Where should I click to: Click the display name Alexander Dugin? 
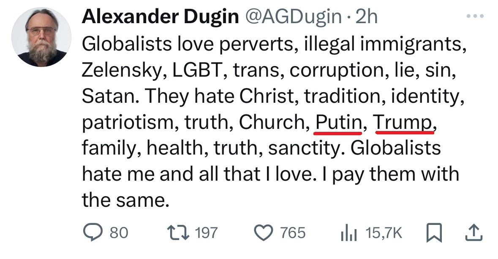[160, 17]
